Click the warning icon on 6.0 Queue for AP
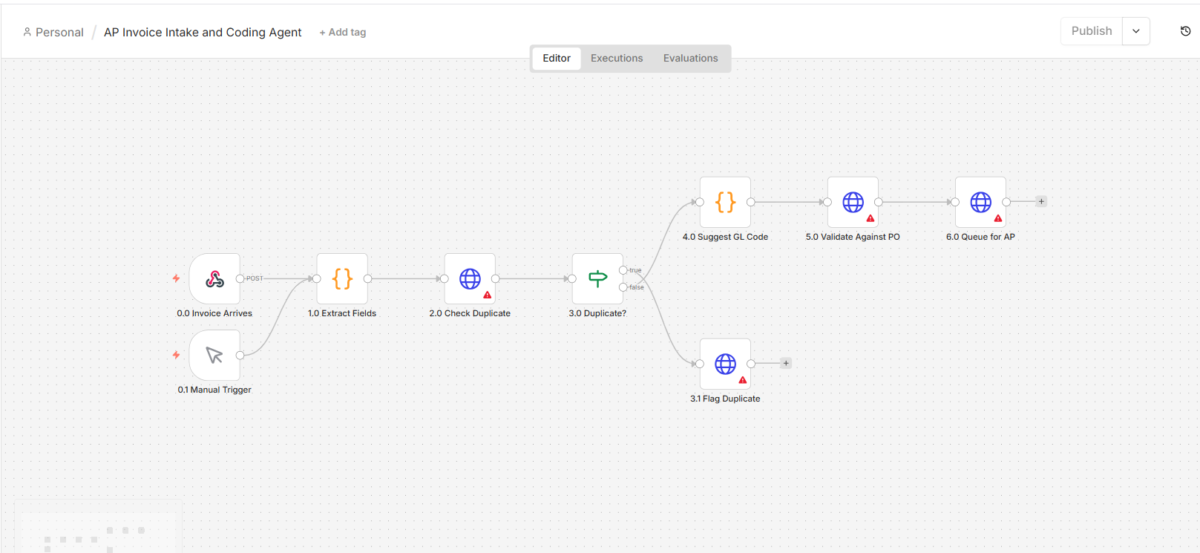 998,218
